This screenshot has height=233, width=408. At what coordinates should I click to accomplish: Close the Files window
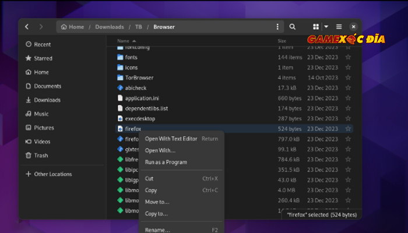353,27
